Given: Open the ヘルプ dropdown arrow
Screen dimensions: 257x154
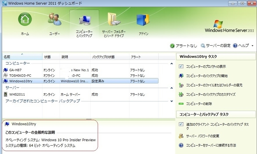Looking at the screenshot, I should [x=253, y=46].
